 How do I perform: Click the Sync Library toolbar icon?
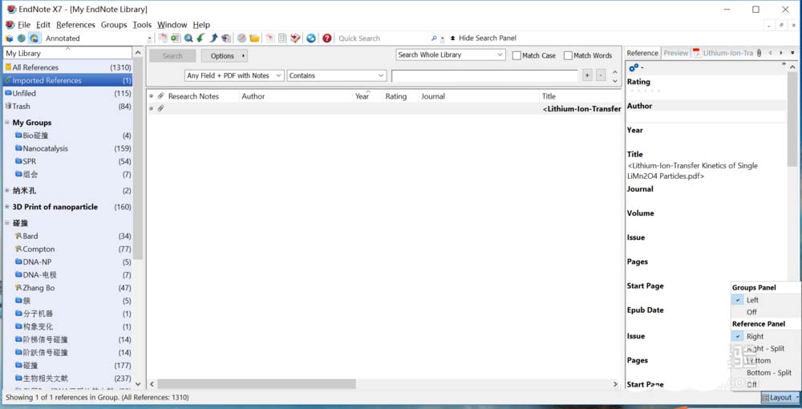pyautogui.click(x=311, y=38)
